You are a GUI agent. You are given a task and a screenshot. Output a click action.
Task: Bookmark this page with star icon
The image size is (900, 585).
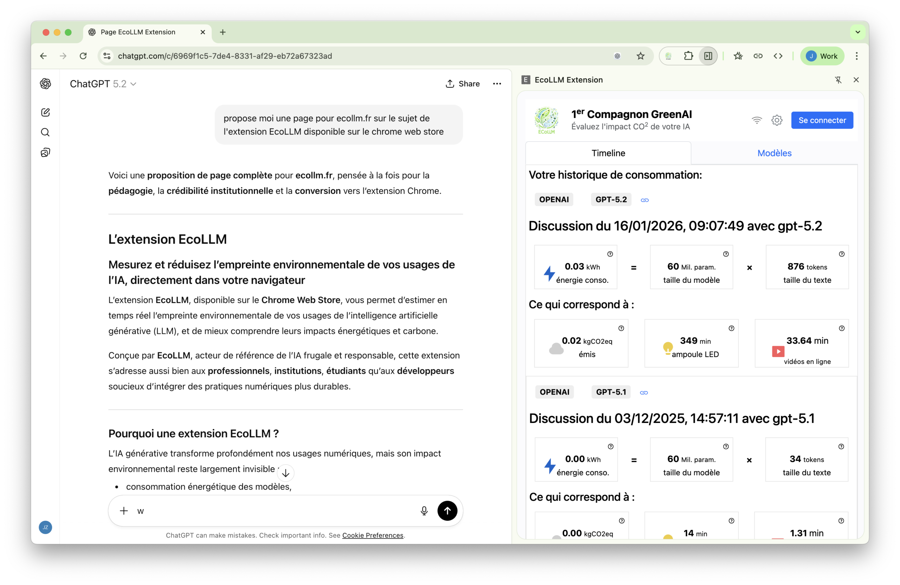(x=640, y=56)
